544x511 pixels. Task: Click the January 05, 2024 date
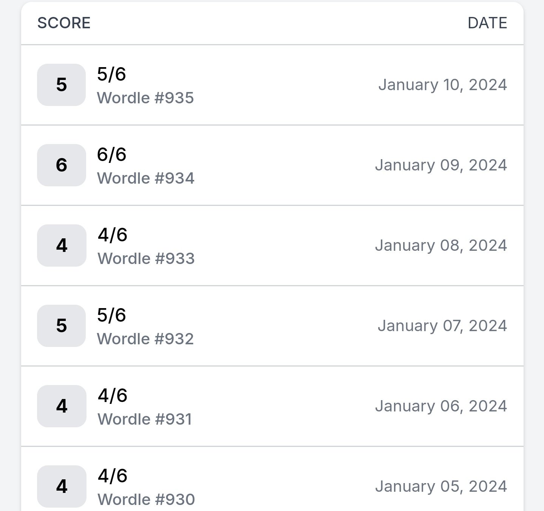coord(441,486)
